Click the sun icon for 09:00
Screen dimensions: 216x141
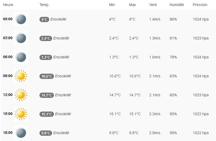[x=21, y=76]
